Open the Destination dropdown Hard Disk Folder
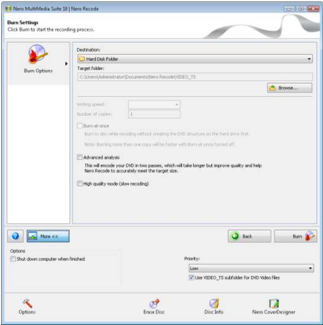The width and height of the screenshot is (323, 325). point(195,59)
